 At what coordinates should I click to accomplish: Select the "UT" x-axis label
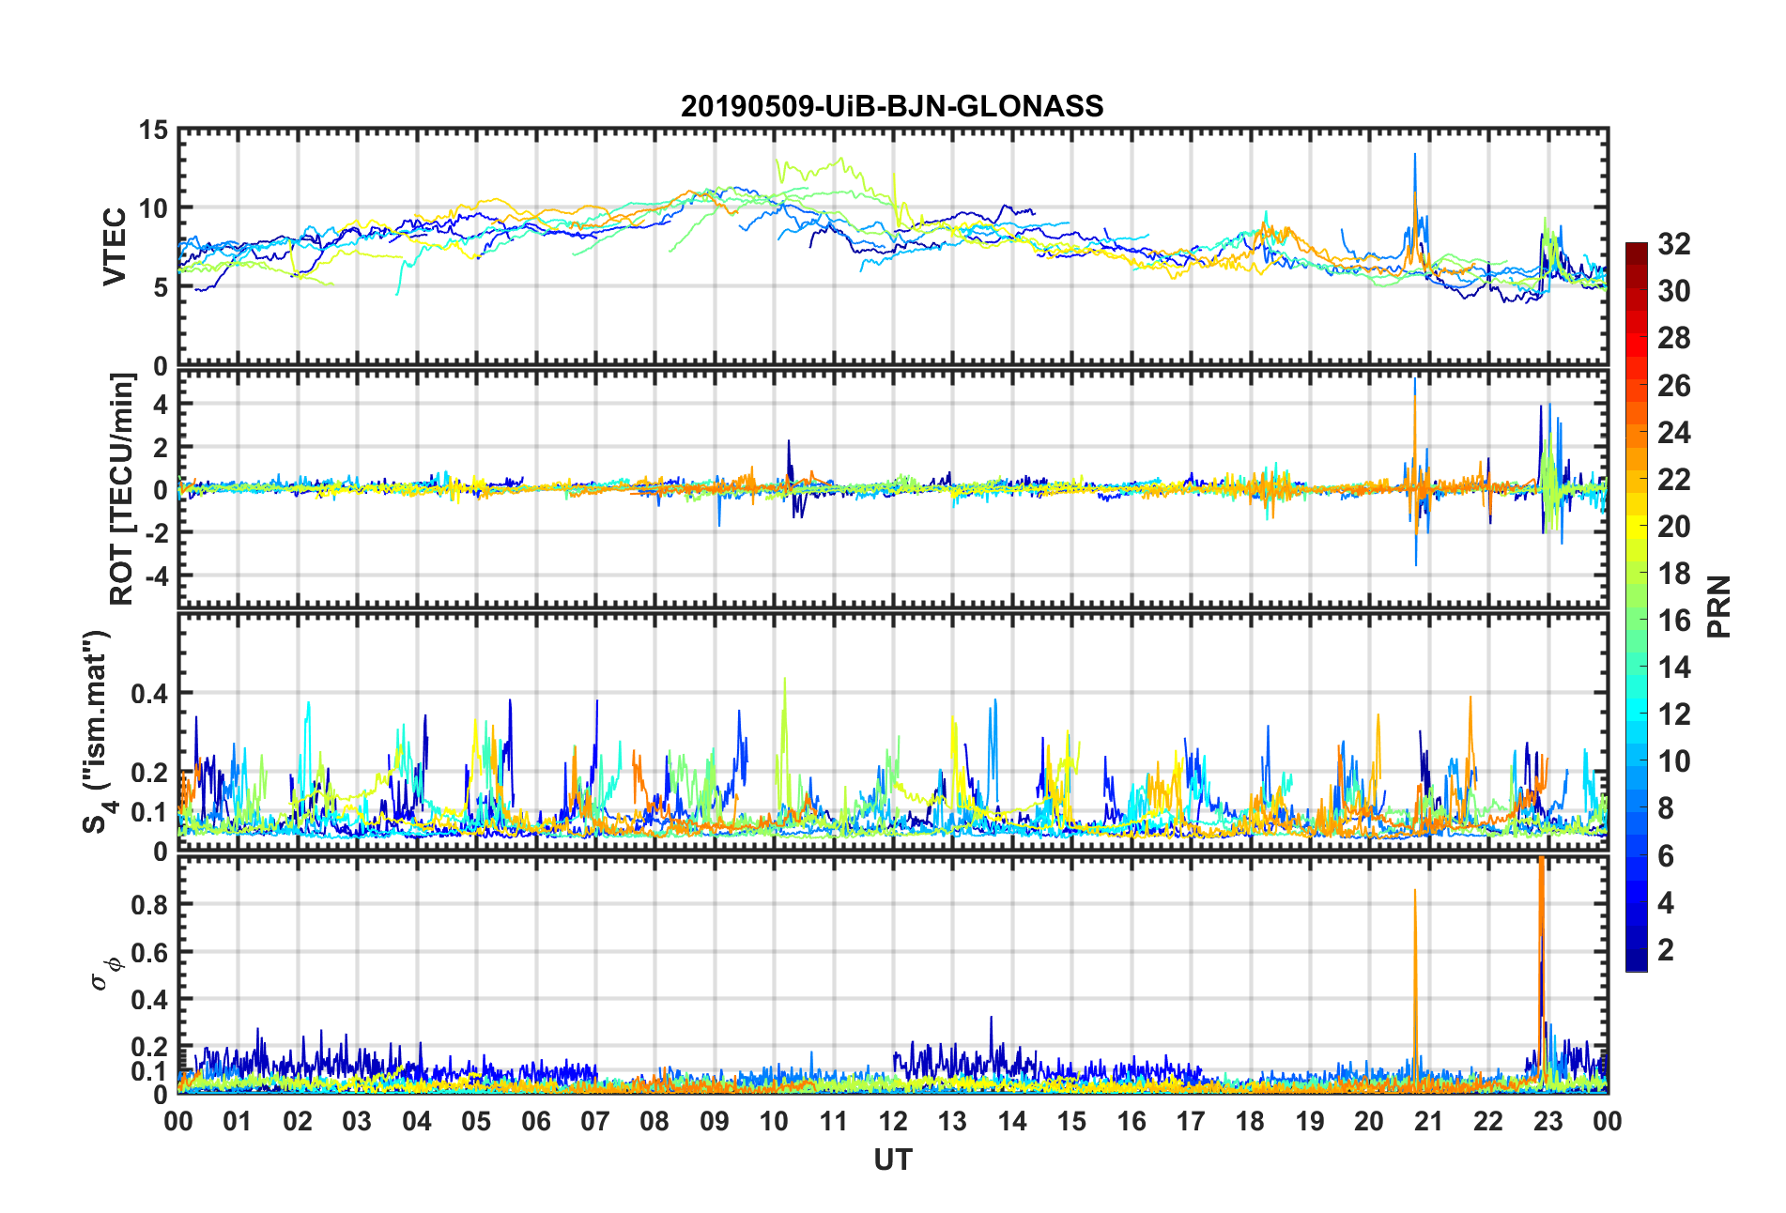click(x=892, y=1160)
